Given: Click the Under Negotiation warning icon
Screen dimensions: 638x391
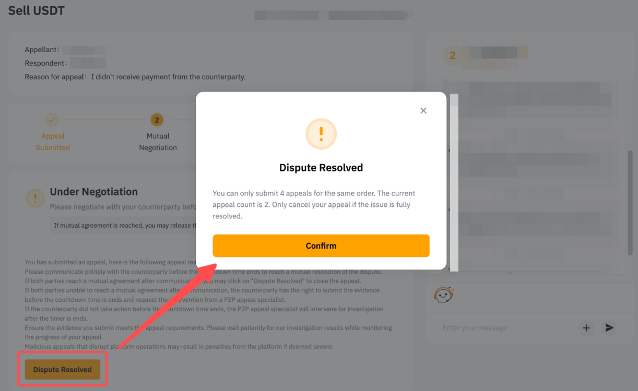Looking at the screenshot, I should coord(36,198).
